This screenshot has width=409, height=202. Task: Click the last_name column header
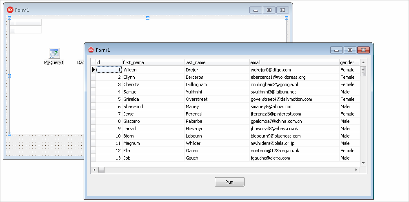click(217, 62)
